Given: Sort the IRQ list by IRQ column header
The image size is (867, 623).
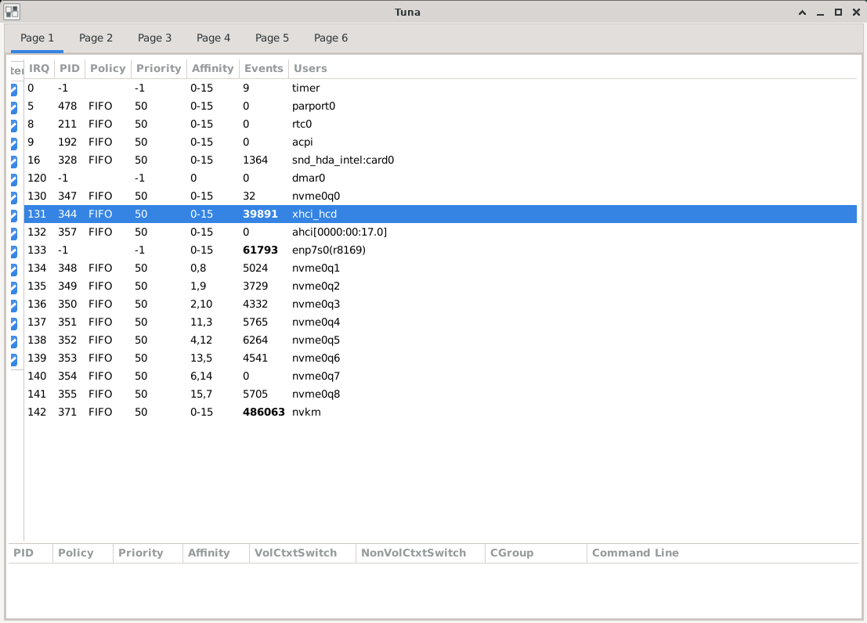Looking at the screenshot, I should (x=39, y=69).
